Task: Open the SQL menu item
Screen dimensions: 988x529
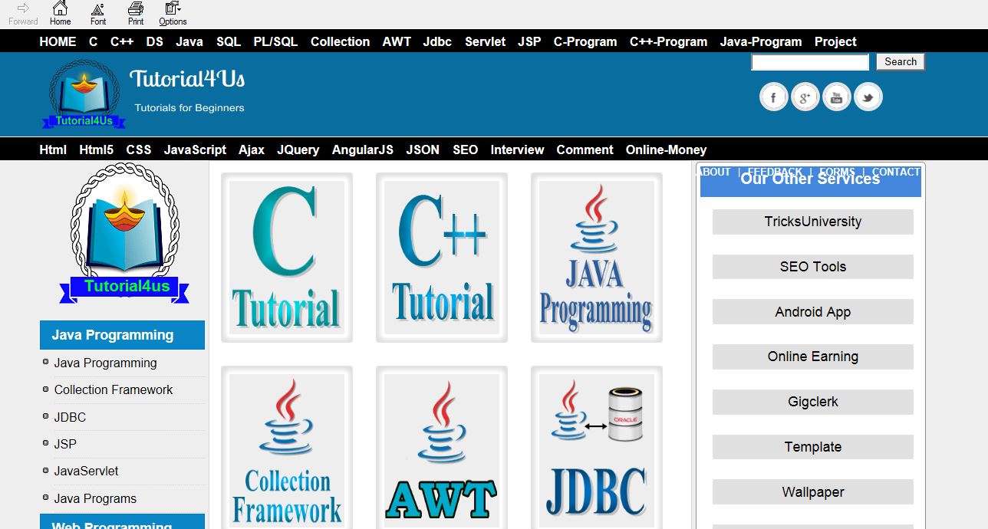Action: tap(228, 41)
